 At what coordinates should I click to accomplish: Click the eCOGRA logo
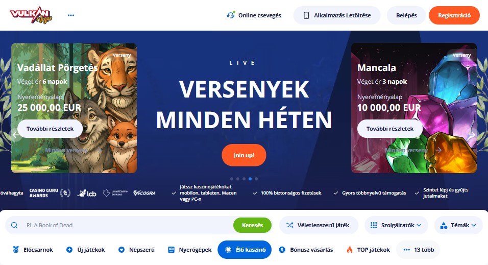click(x=144, y=193)
